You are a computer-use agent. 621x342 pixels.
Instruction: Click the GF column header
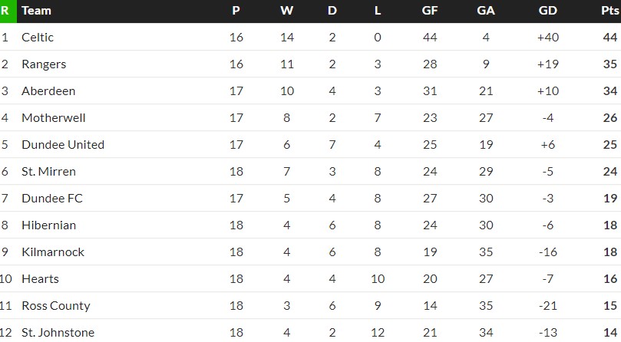click(x=430, y=11)
